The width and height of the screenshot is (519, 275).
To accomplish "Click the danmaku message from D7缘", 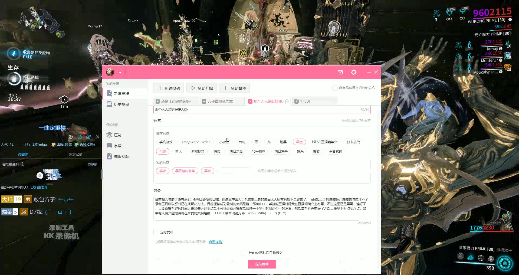I will [36, 212].
